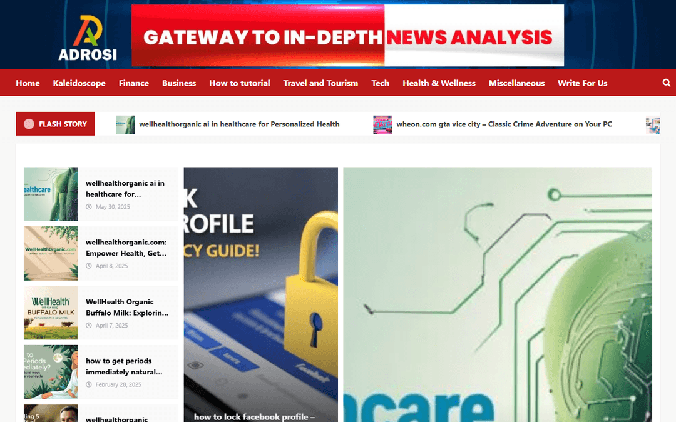Click the Gateway to In-Depth News Analysis banner
676x422 pixels.
click(347, 35)
